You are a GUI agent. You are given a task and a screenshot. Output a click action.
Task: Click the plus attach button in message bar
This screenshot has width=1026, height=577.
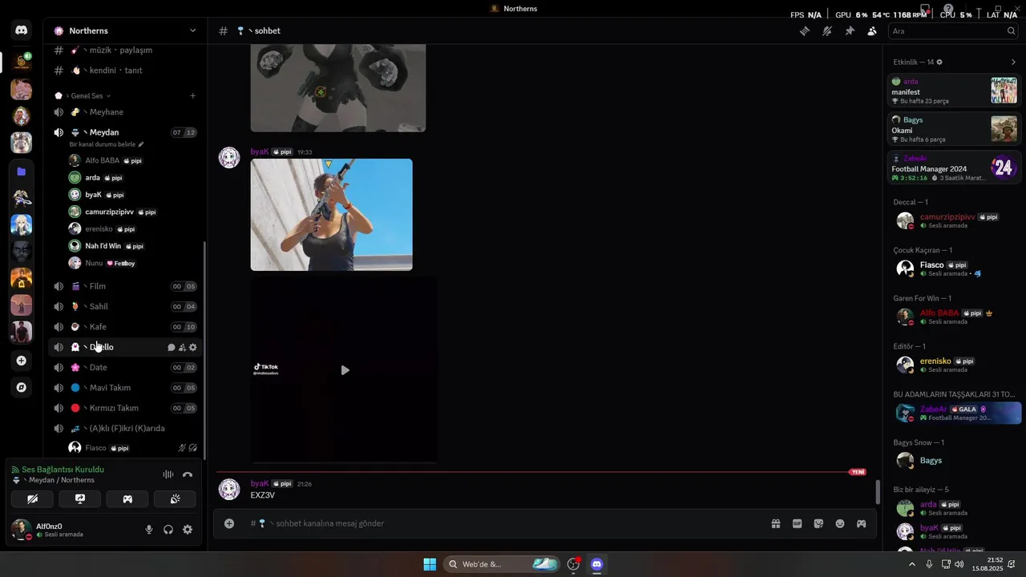pos(229,523)
